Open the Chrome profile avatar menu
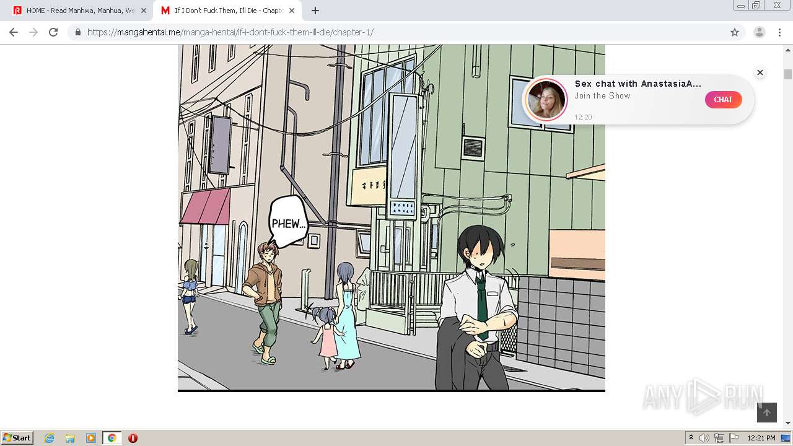The image size is (793, 446). pyautogui.click(x=760, y=32)
